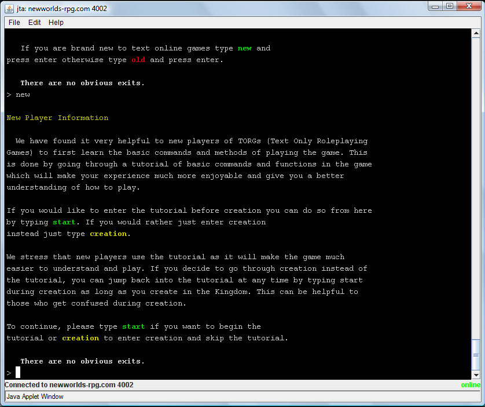This screenshot has height=407, width=485.
Task: Open the Edit menu
Action: click(34, 23)
